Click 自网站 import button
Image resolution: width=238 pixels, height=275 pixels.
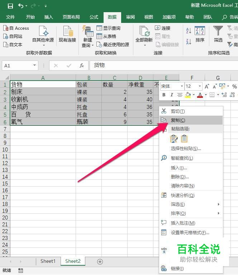coord(13,37)
